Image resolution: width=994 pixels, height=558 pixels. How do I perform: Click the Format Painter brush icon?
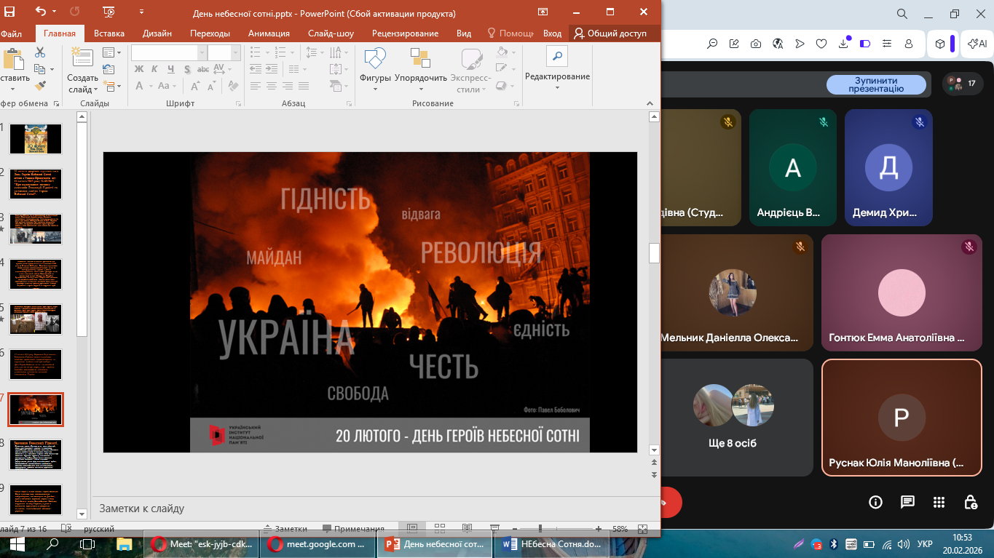coord(40,86)
